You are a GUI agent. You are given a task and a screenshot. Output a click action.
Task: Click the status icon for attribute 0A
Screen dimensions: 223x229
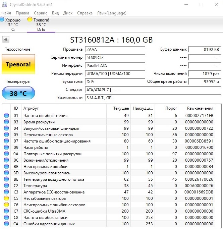point(6,154)
